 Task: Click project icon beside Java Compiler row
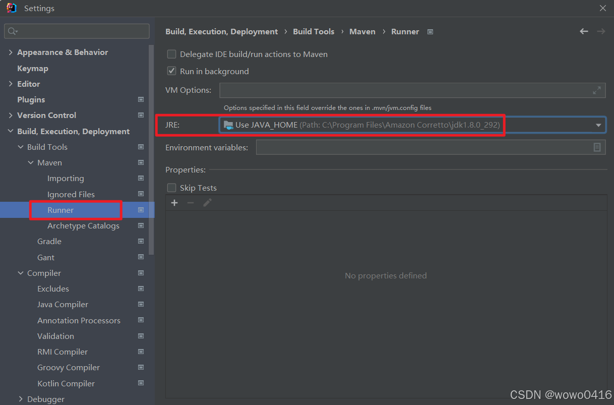pyautogui.click(x=141, y=305)
